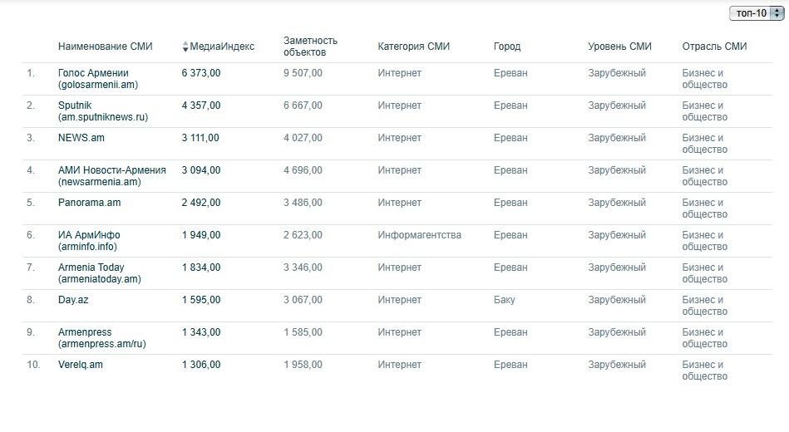This screenshot has width=789, height=432.
Task: Open the Day.az media entry
Action: 73,300
